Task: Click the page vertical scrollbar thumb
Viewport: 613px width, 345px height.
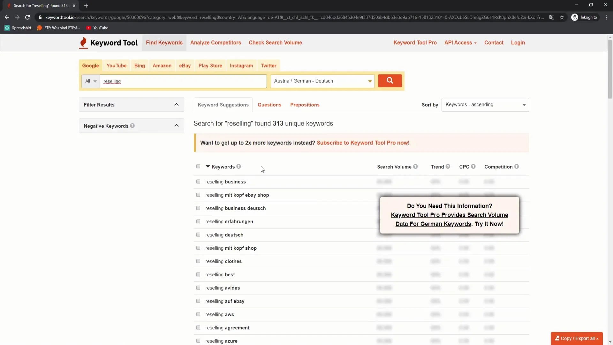Action: 610,69
